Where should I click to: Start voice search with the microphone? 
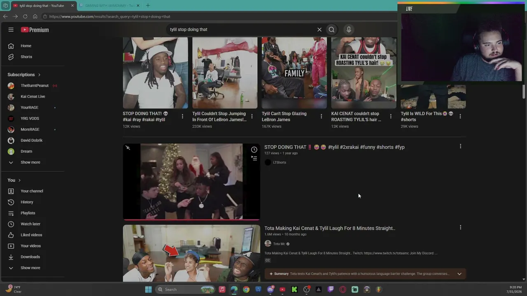point(349,30)
